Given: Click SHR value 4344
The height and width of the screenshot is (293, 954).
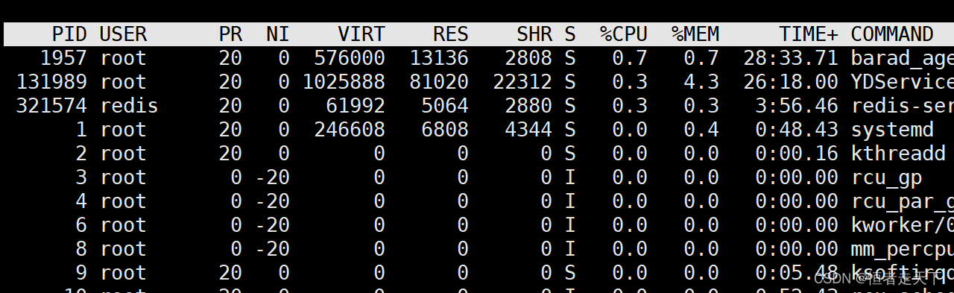Looking at the screenshot, I should coord(528,130).
